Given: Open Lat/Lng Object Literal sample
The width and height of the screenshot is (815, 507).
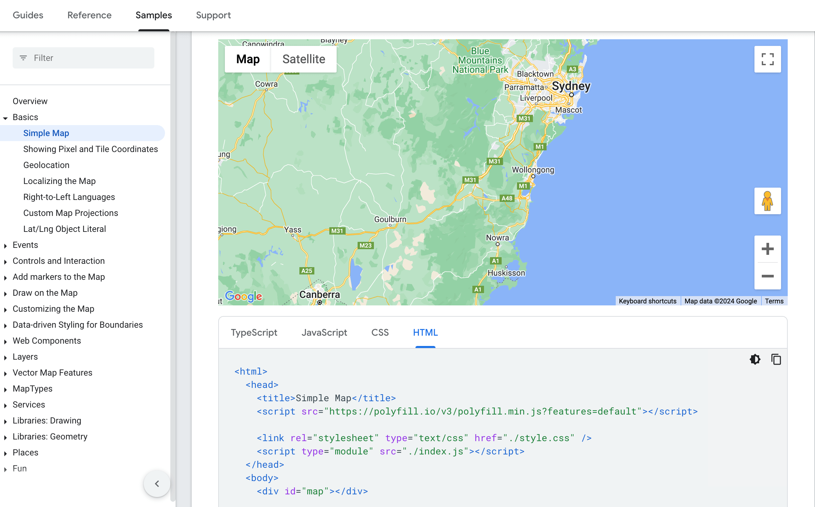Looking at the screenshot, I should coord(65,229).
